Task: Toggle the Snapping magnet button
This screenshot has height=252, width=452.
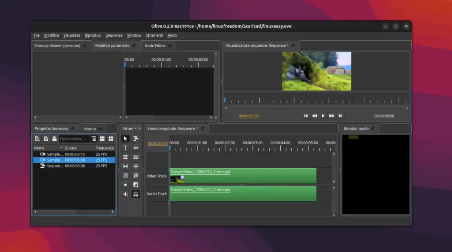Action: 136,194
